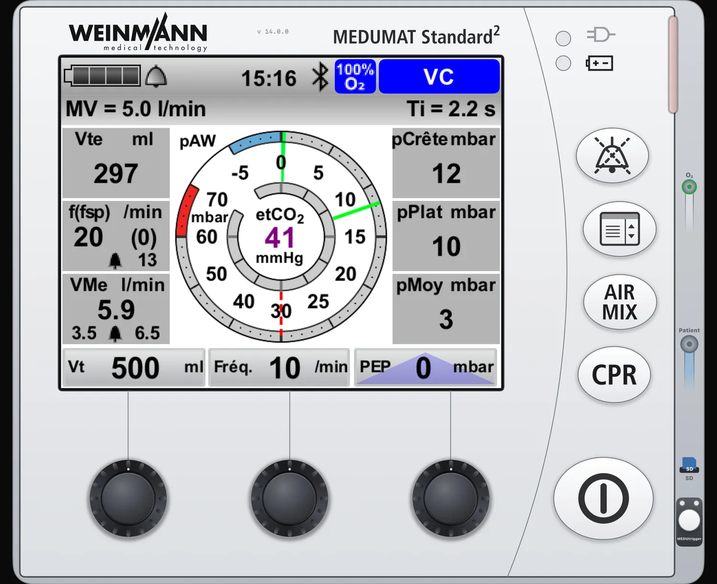Click the left Vt rotary knob
The image size is (717, 584).
coord(128,498)
